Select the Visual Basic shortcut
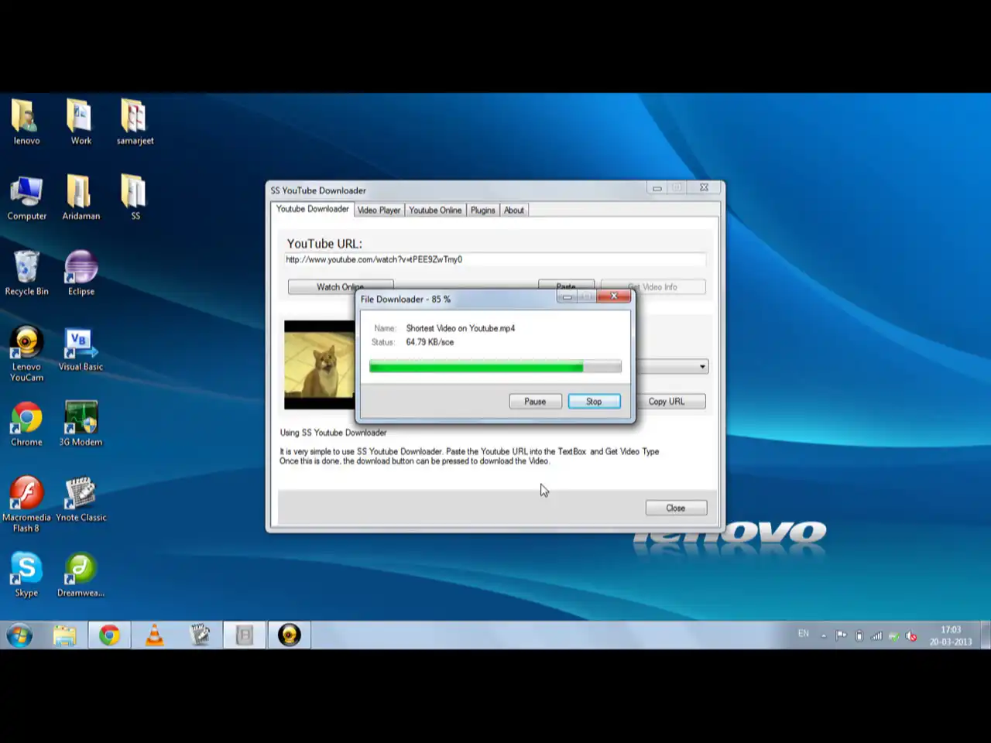The image size is (991, 743). (81, 348)
